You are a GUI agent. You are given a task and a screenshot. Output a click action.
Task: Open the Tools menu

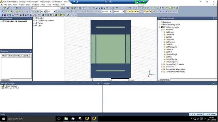pyautogui.click(x=49, y=5)
